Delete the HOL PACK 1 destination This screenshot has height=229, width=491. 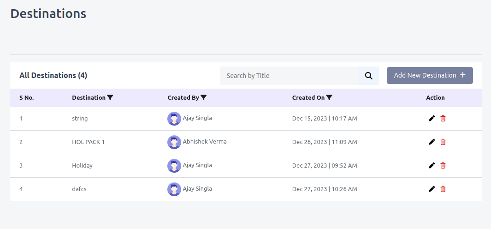(443, 142)
